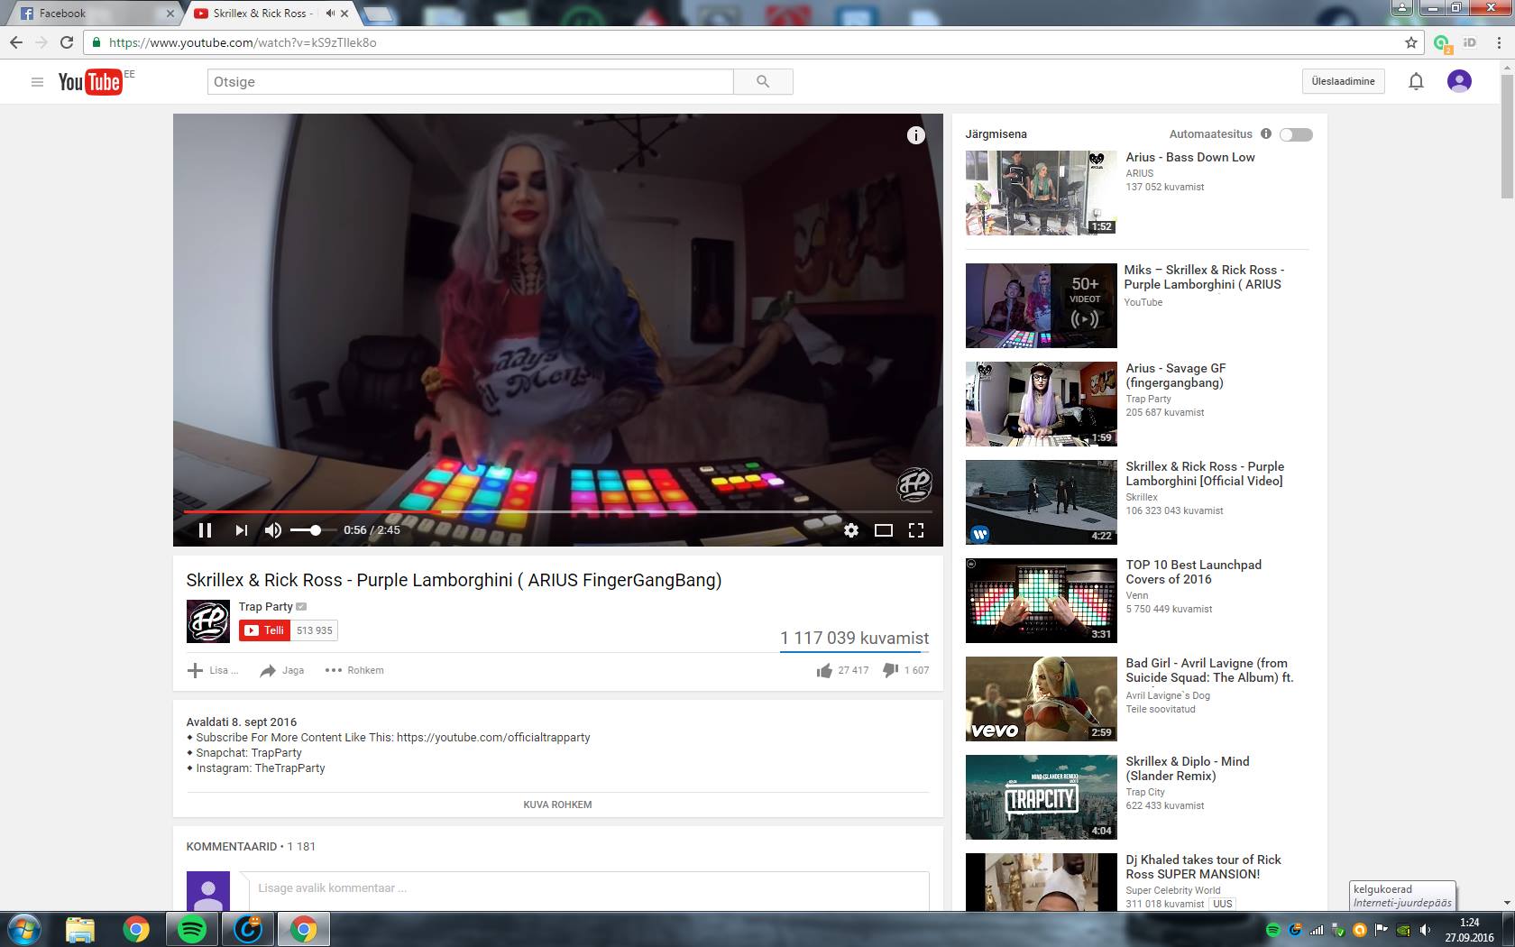Pause the video with the pause button
The image size is (1515, 947).
coord(205,530)
